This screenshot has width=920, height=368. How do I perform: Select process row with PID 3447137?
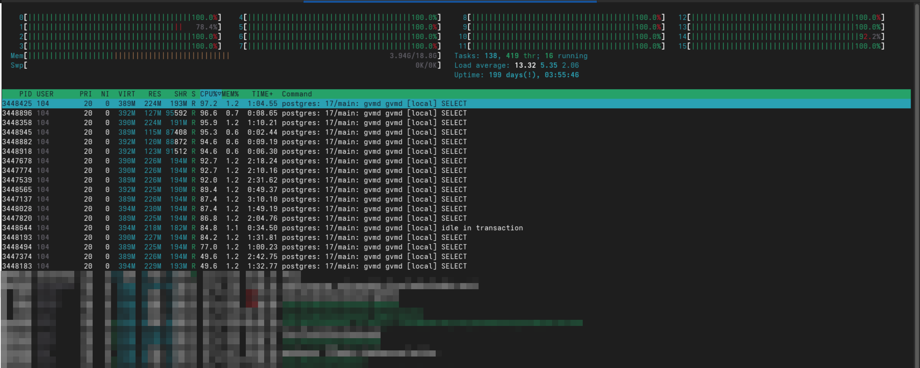tap(456, 199)
